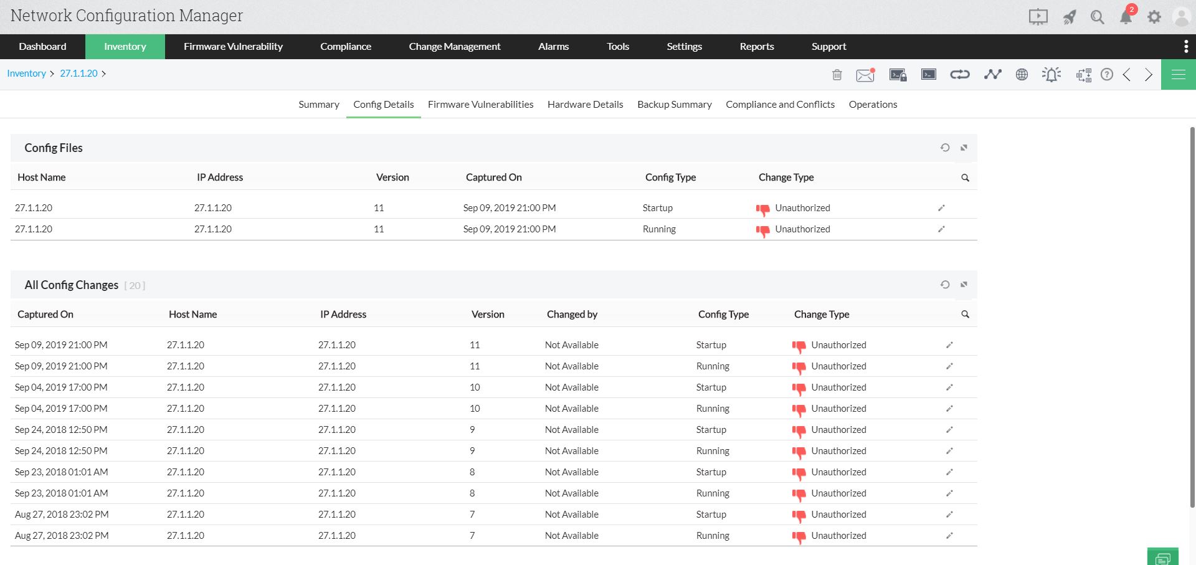Refresh the Config Files panel
The image size is (1196, 565).
tap(945, 148)
